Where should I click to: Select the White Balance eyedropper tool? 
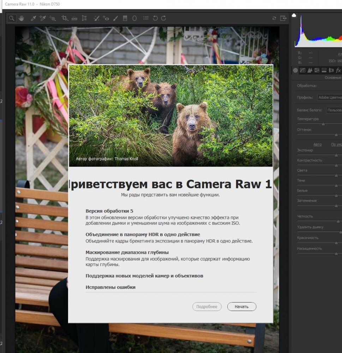[33, 18]
